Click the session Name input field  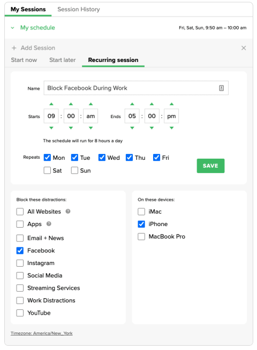136,88
